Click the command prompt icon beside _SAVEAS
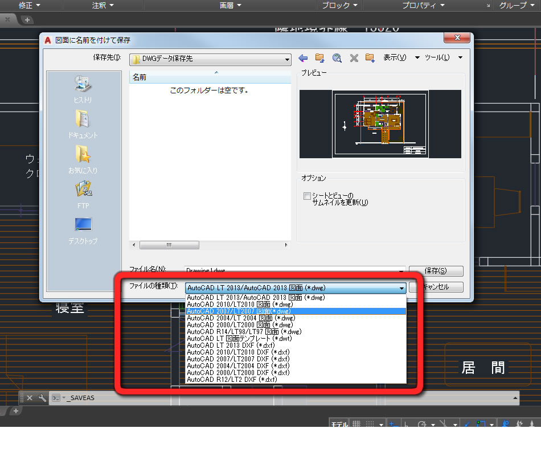This screenshot has height=461, width=541. point(56,398)
